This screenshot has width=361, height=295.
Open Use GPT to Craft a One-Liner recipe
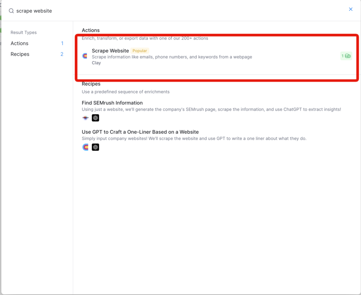tap(140, 132)
